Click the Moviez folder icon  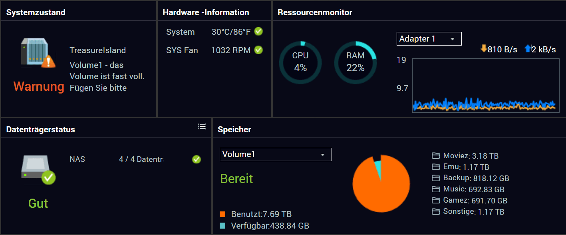tap(435, 155)
